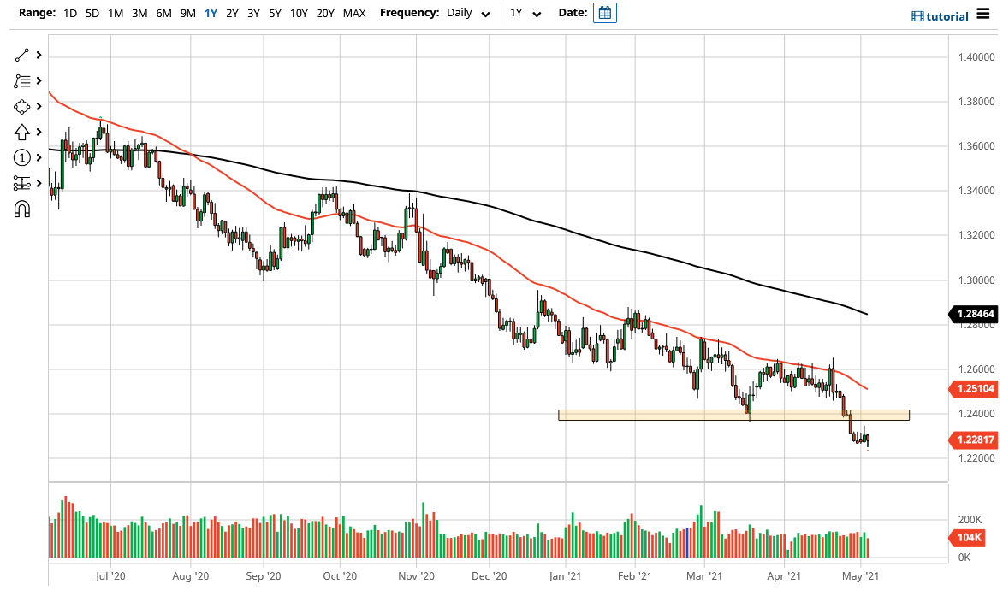Toggle magnet snap mode

tap(23, 209)
